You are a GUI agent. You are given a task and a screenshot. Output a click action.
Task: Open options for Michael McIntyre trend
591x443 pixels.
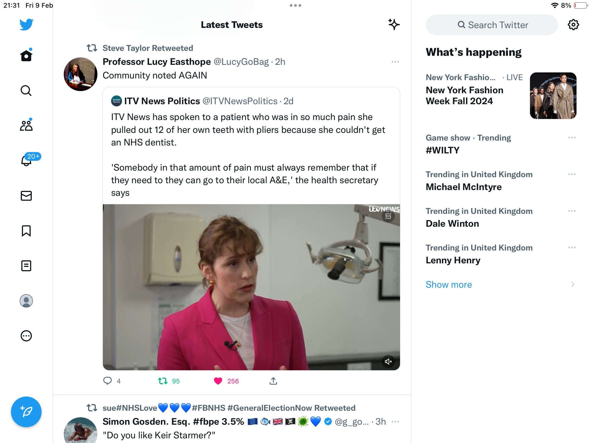(x=572, y=174)
